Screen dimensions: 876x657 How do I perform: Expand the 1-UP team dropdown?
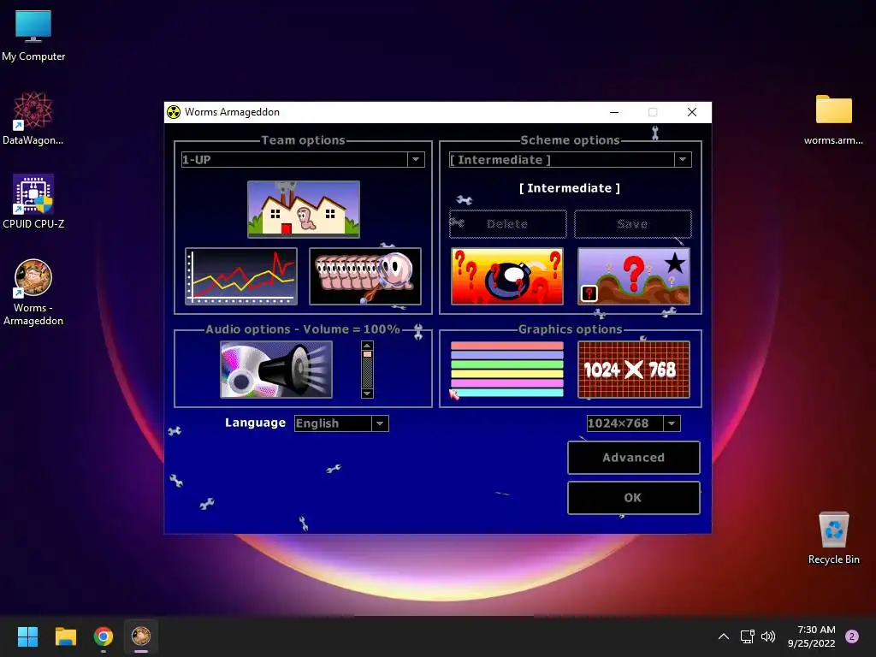(416, 159)
